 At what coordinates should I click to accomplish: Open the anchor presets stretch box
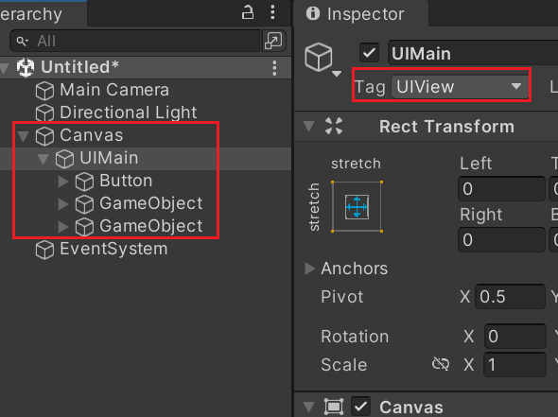[357, 206]
